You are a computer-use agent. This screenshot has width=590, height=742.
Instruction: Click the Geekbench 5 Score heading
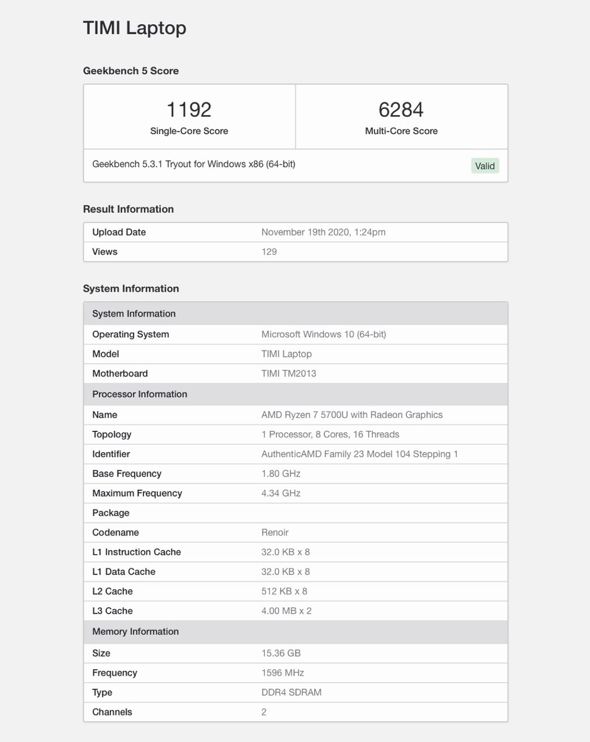(x=131, y=71)
